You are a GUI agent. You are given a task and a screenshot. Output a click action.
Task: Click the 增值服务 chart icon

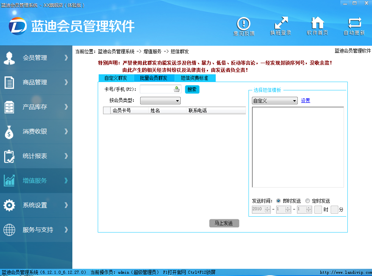pos(9,181)
